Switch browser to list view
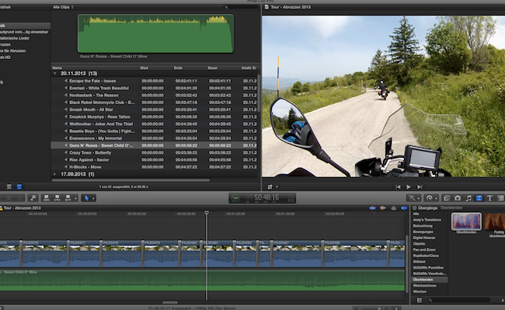 (x=19, y=186)
